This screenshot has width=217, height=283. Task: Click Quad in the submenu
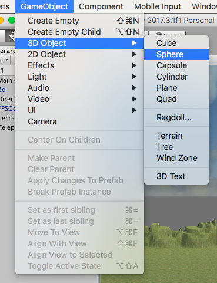(x=176, y=99)
